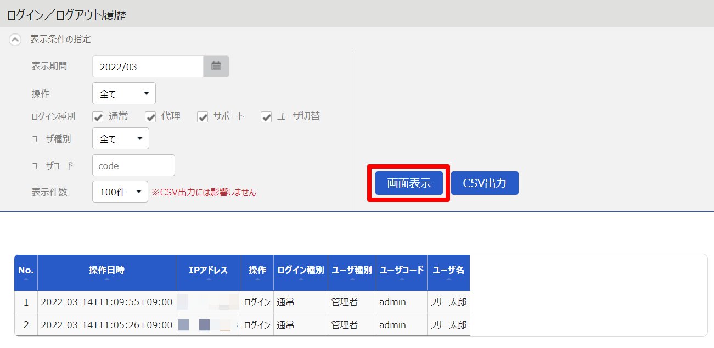Collapse the 表示条件の指定 section

click(x=15, y=40)
